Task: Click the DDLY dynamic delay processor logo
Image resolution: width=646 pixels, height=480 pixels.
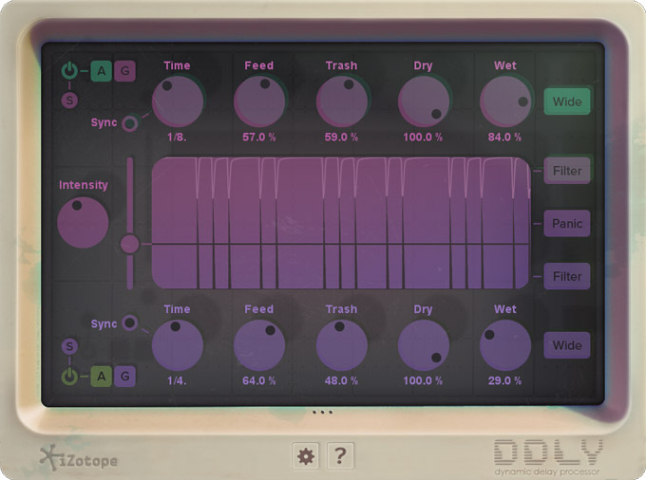Action: coord(548,457)
